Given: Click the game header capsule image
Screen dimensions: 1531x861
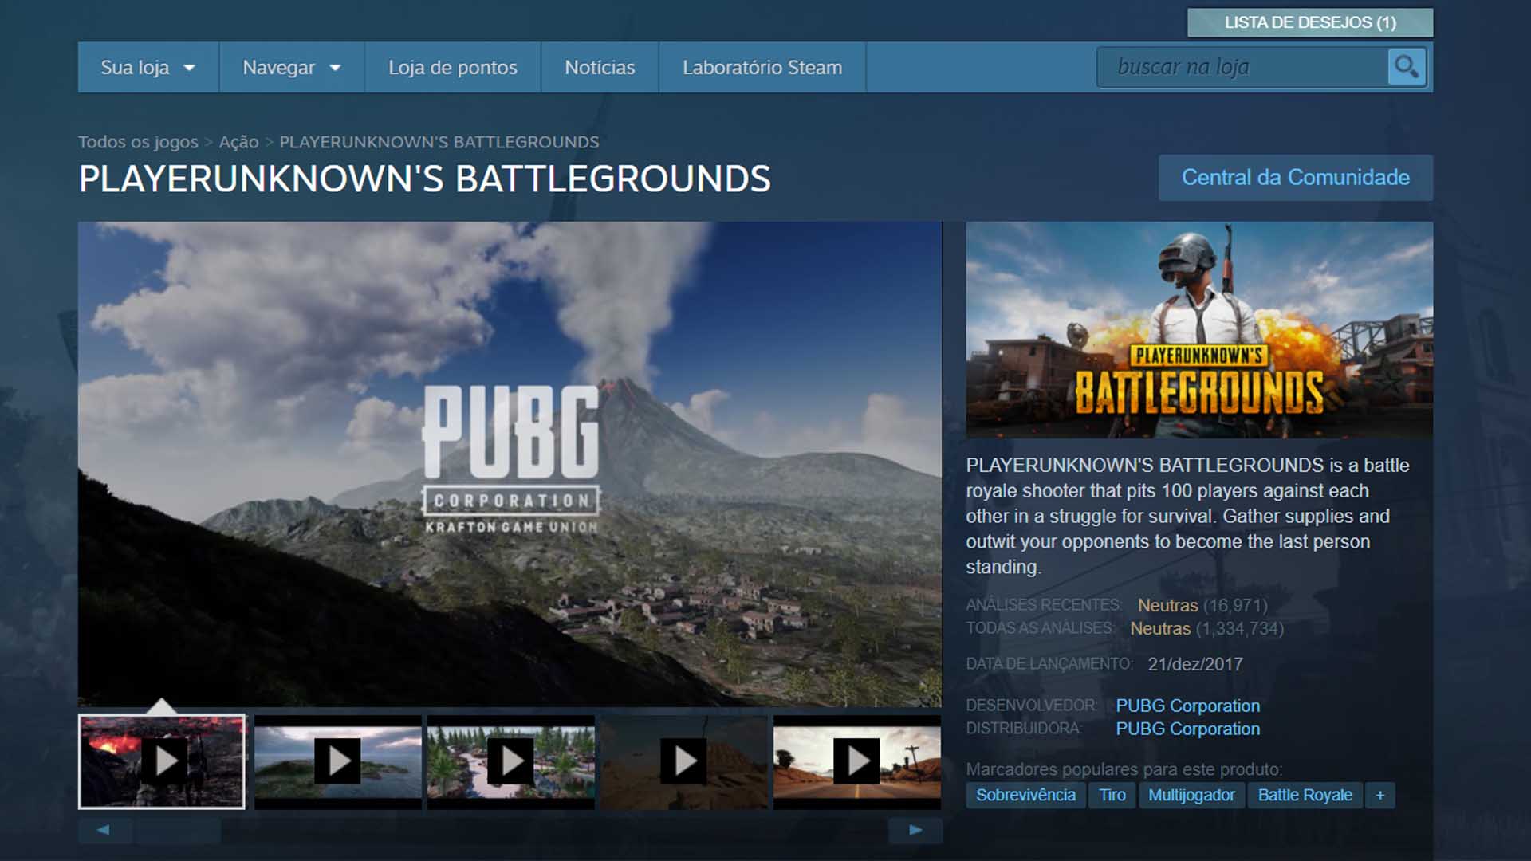Looking at the screenshot, I should point(1199,329).
